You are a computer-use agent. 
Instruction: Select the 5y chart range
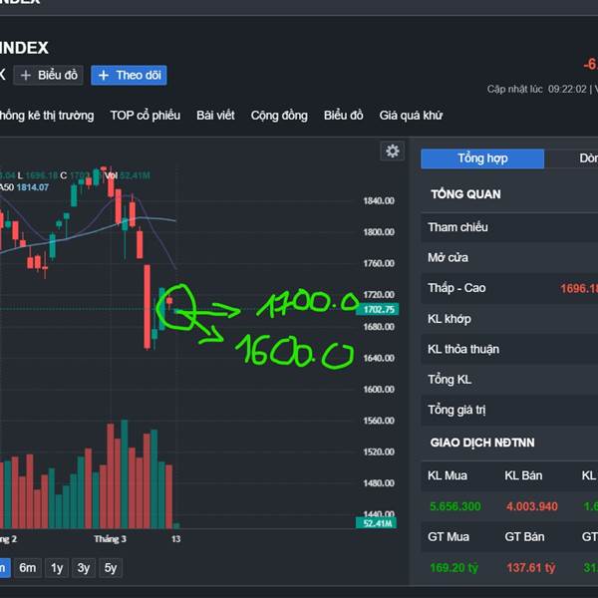coord(111,568)
